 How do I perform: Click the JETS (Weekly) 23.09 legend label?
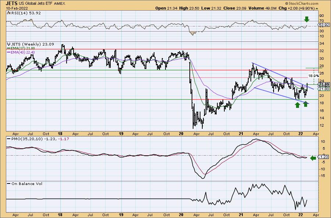(32, 44)
